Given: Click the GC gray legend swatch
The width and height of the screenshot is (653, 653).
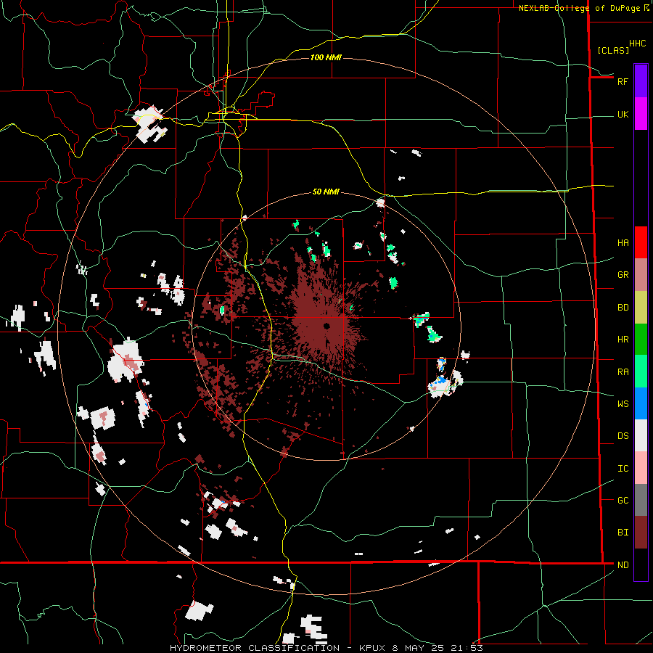Looking at the screenshot, I should (x=641, y=500).
